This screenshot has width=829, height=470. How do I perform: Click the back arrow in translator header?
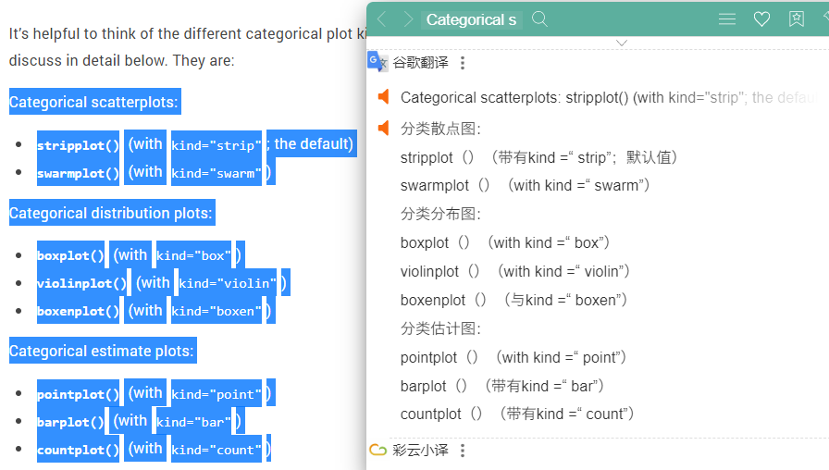382,19
